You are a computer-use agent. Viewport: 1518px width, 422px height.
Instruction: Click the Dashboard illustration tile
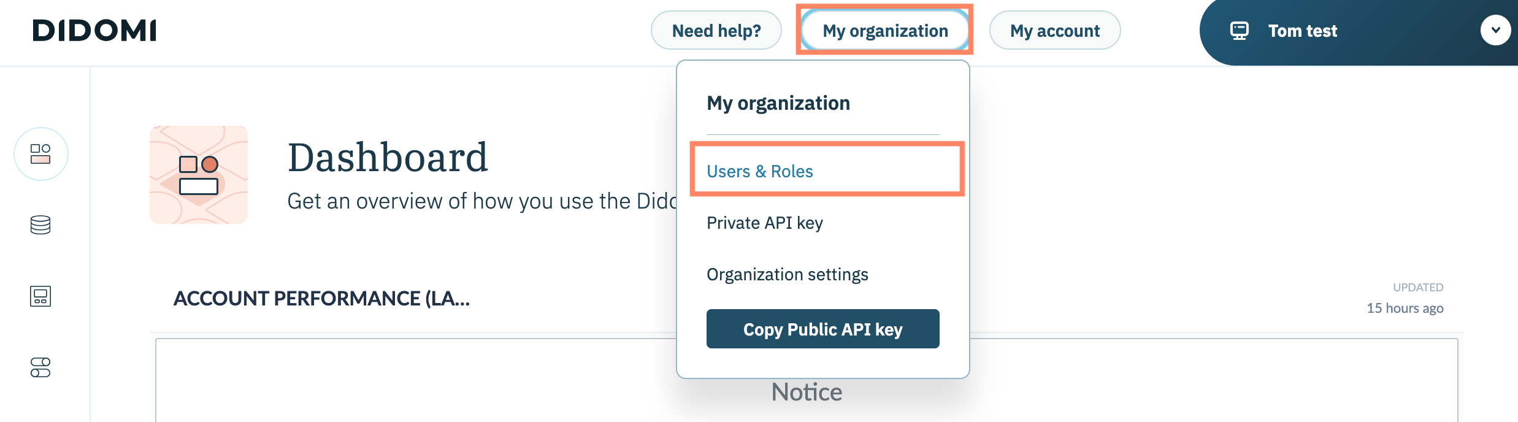coord(199,175)
